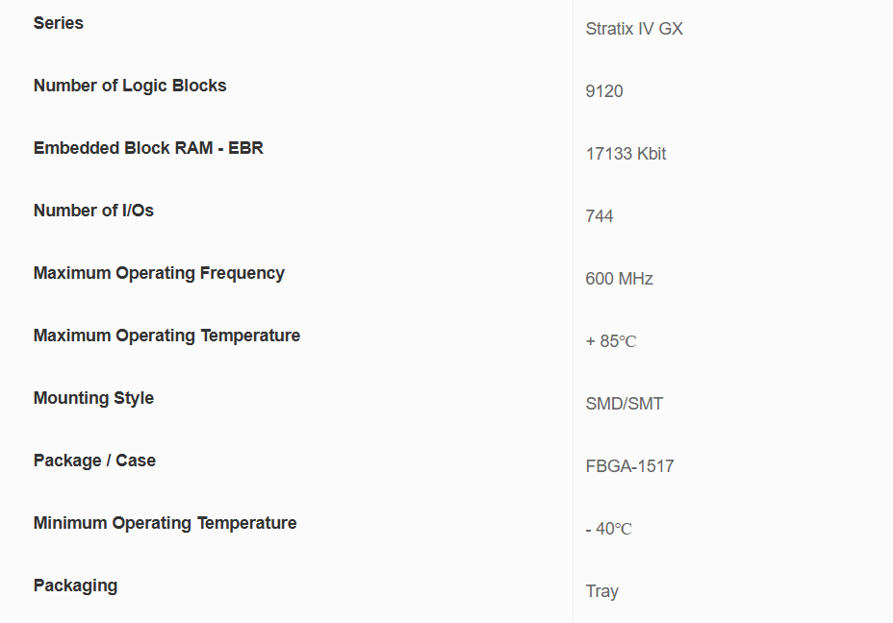Image resolution: width=893 pixels, height=623 pixels.
Task: Select the 744 I/Os value
Action: [x=600, y=216]
